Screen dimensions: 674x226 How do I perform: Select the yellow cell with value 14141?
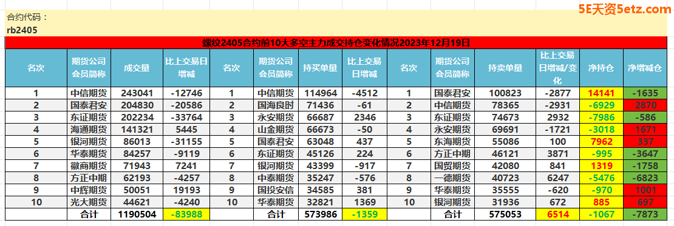[601, 93]
